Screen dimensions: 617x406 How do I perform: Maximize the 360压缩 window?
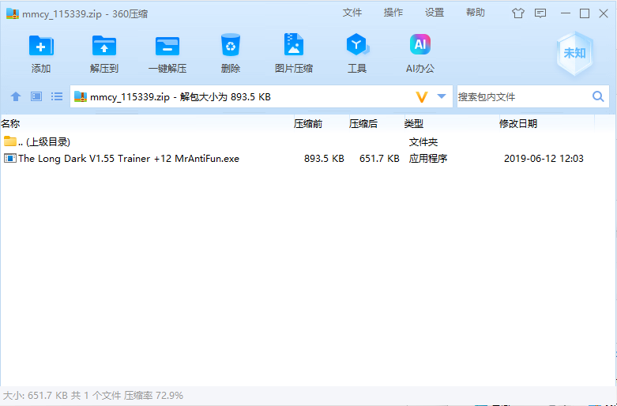click(x=585, y=13)
